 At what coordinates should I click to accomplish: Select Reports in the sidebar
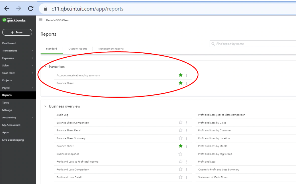18,95
